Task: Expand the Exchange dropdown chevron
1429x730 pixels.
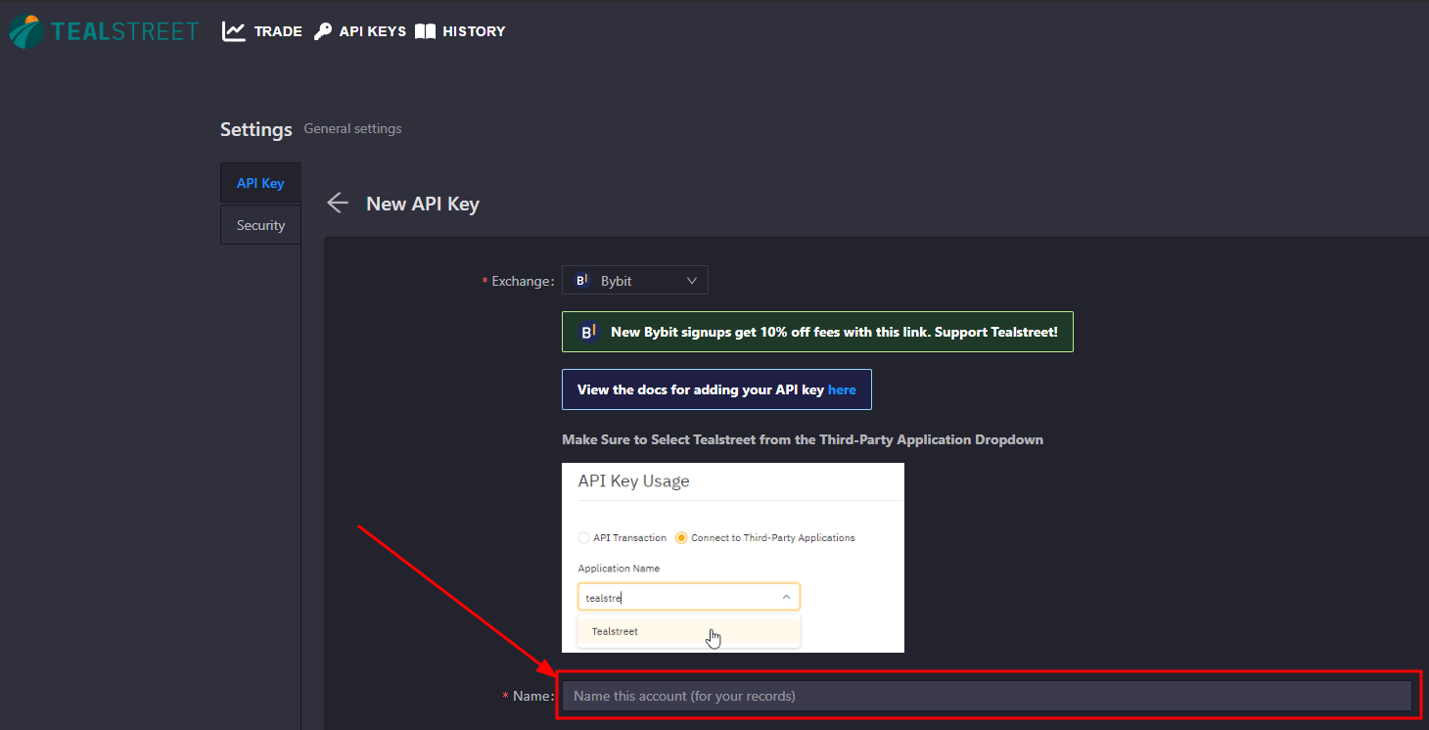Action: click(692, 281)
